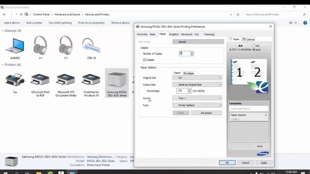
Task: Click the up-folder navigation arrow
Action: tap(21, 14)
